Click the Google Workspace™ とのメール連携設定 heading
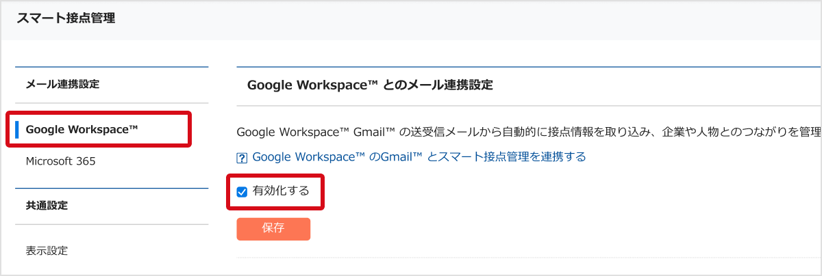The height and width of the screenshot is (276, 822). tap(369, 85)
